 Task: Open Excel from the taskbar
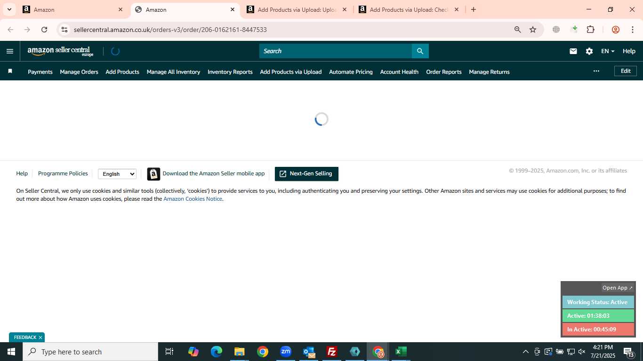401,352
